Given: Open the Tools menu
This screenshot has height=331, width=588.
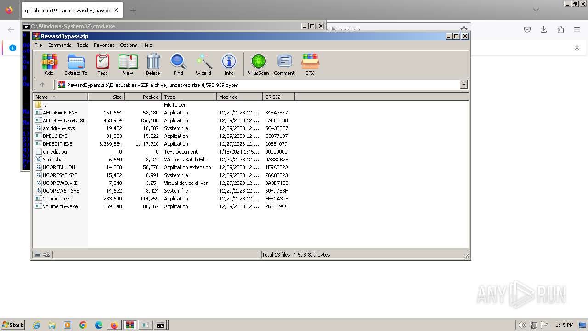Looking at the screenshot, I should tap(83, 45).
